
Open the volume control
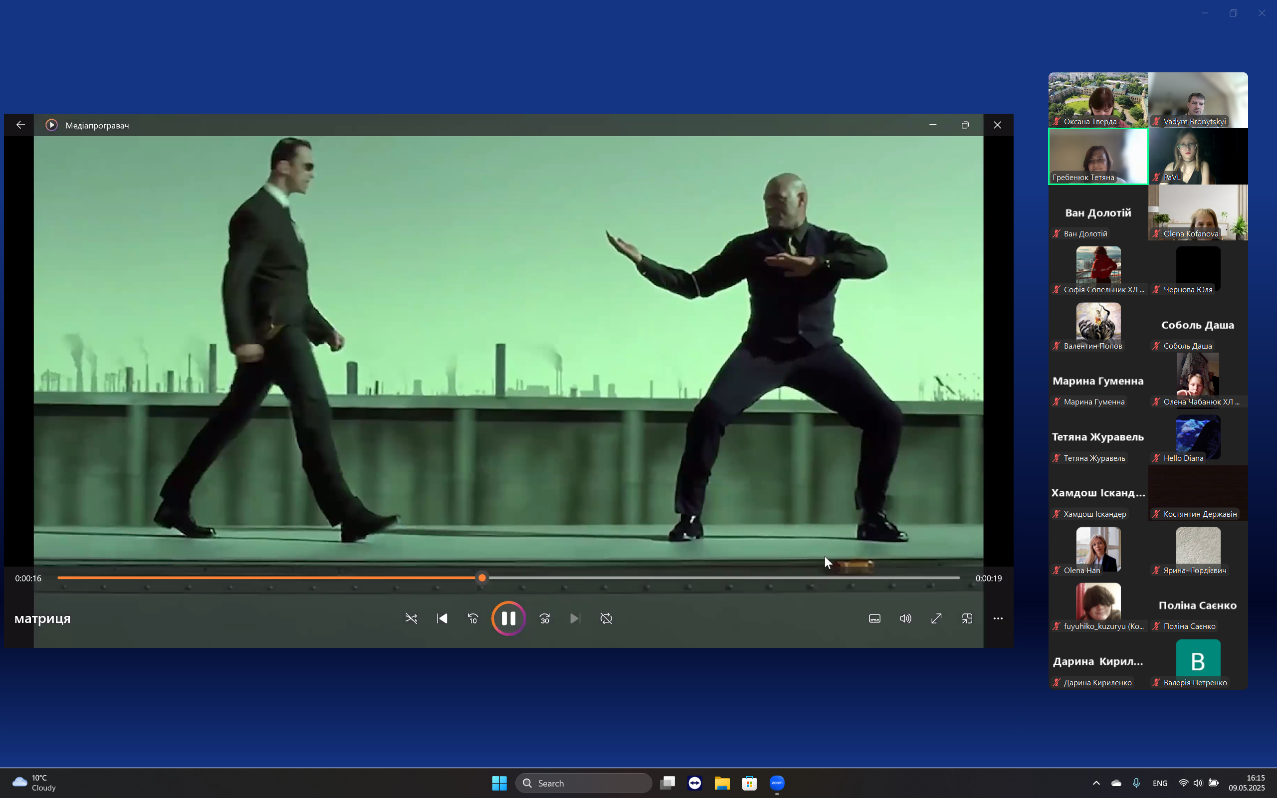coord(905,618)
